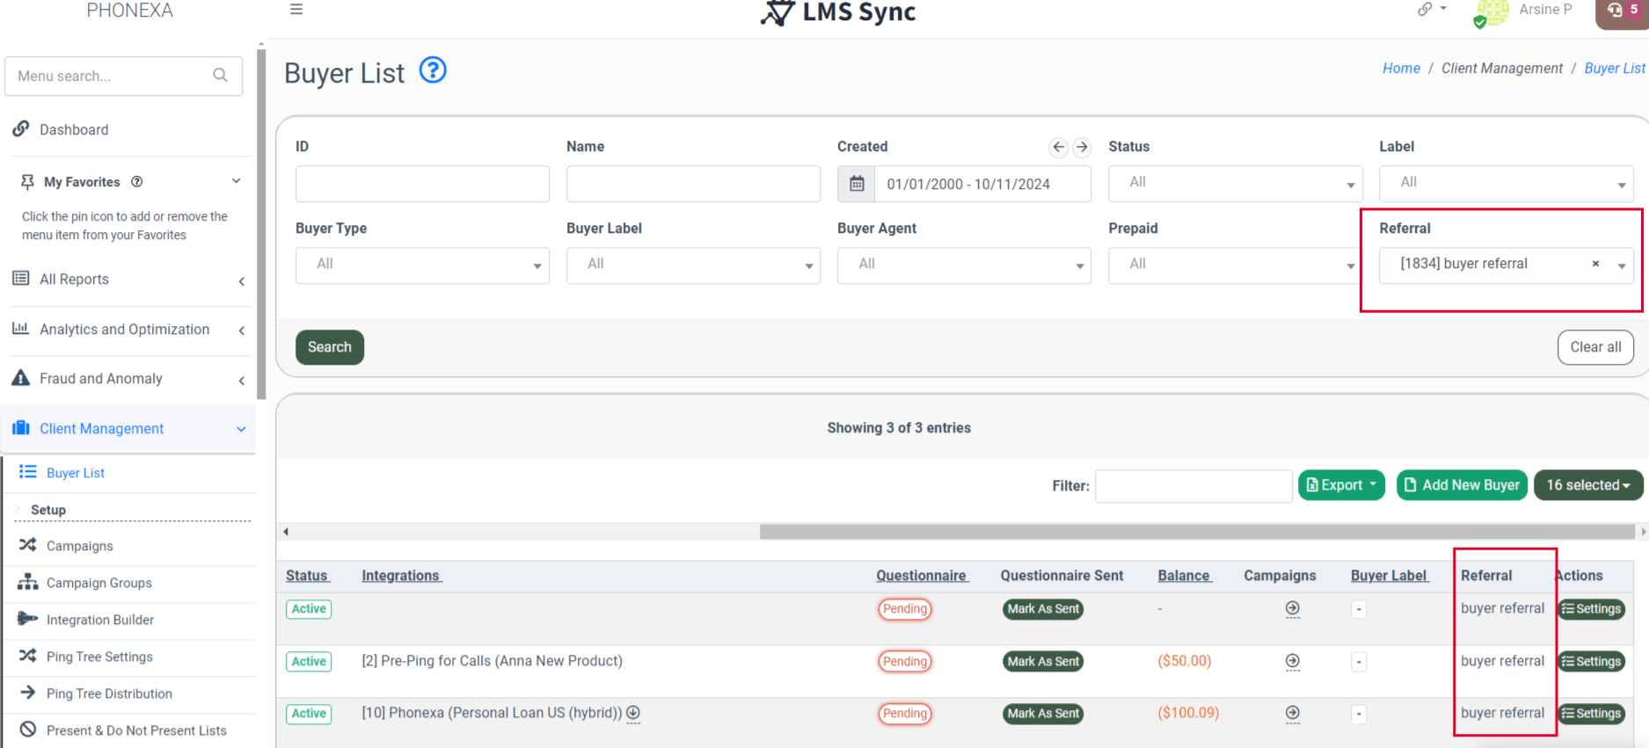Open the Buyer List help question icon

pyautogui.click(x=433, y=70)
